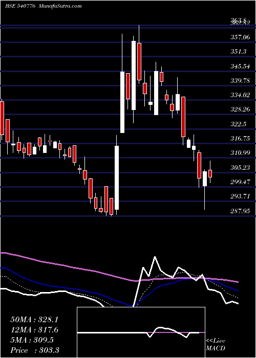
Task: Click the 310.99 price axis label
Action: [x=240, y=153]
